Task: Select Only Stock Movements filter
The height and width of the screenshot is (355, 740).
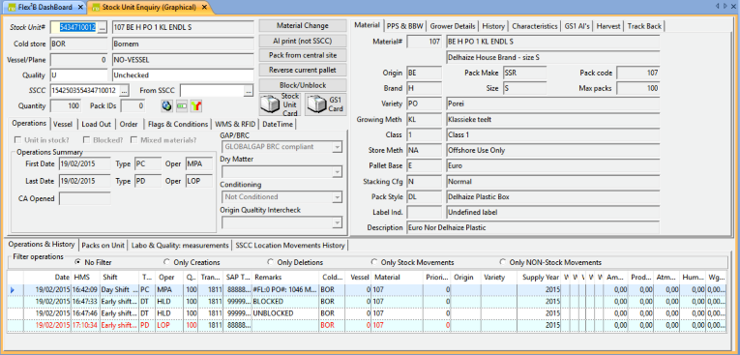Action: 374,262
